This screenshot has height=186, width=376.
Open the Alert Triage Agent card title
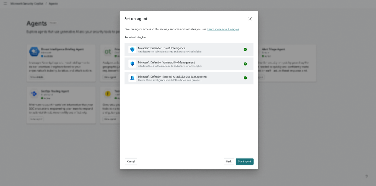[273, 49]
